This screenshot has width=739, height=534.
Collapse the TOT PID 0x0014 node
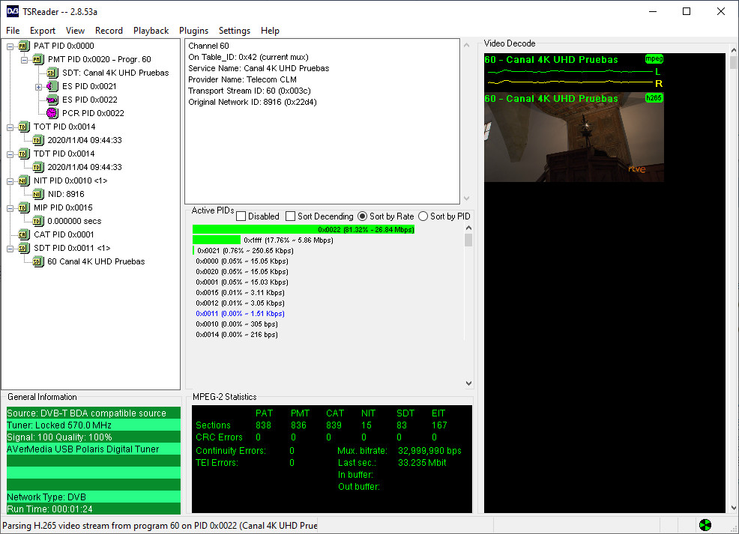tap(10, 127)
